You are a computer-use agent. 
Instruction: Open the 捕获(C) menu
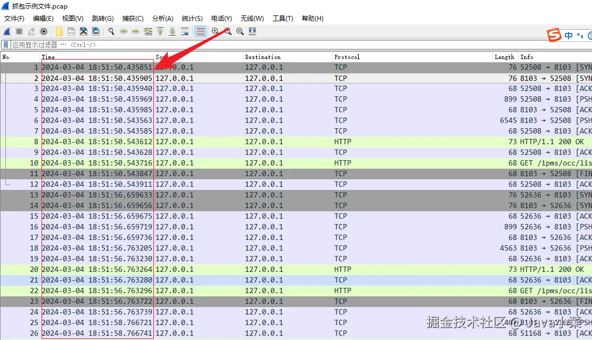coord(133,19)
